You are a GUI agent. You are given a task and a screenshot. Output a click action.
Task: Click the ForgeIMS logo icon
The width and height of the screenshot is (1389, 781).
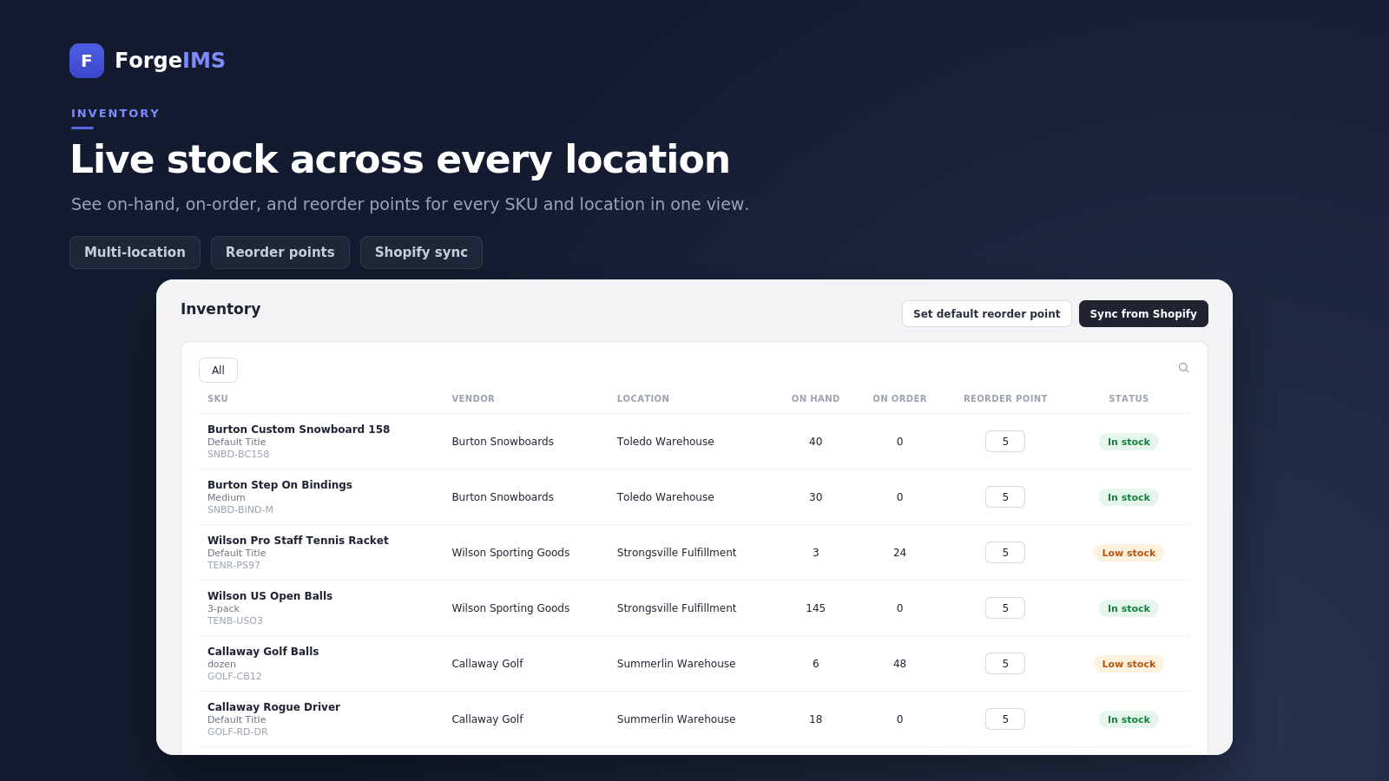(x=87, y=61)
